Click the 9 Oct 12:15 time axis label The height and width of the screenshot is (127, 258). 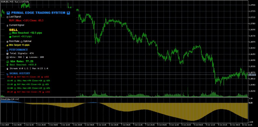[211, 125]
